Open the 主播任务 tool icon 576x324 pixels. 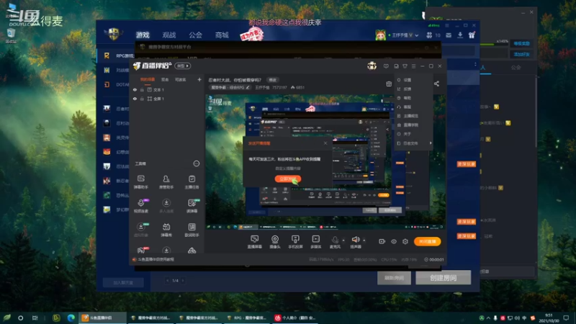tap(192, 182)
